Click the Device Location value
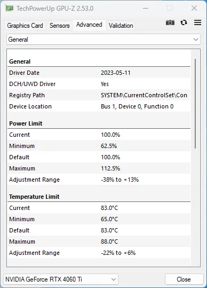 click(x=137, y=106)
